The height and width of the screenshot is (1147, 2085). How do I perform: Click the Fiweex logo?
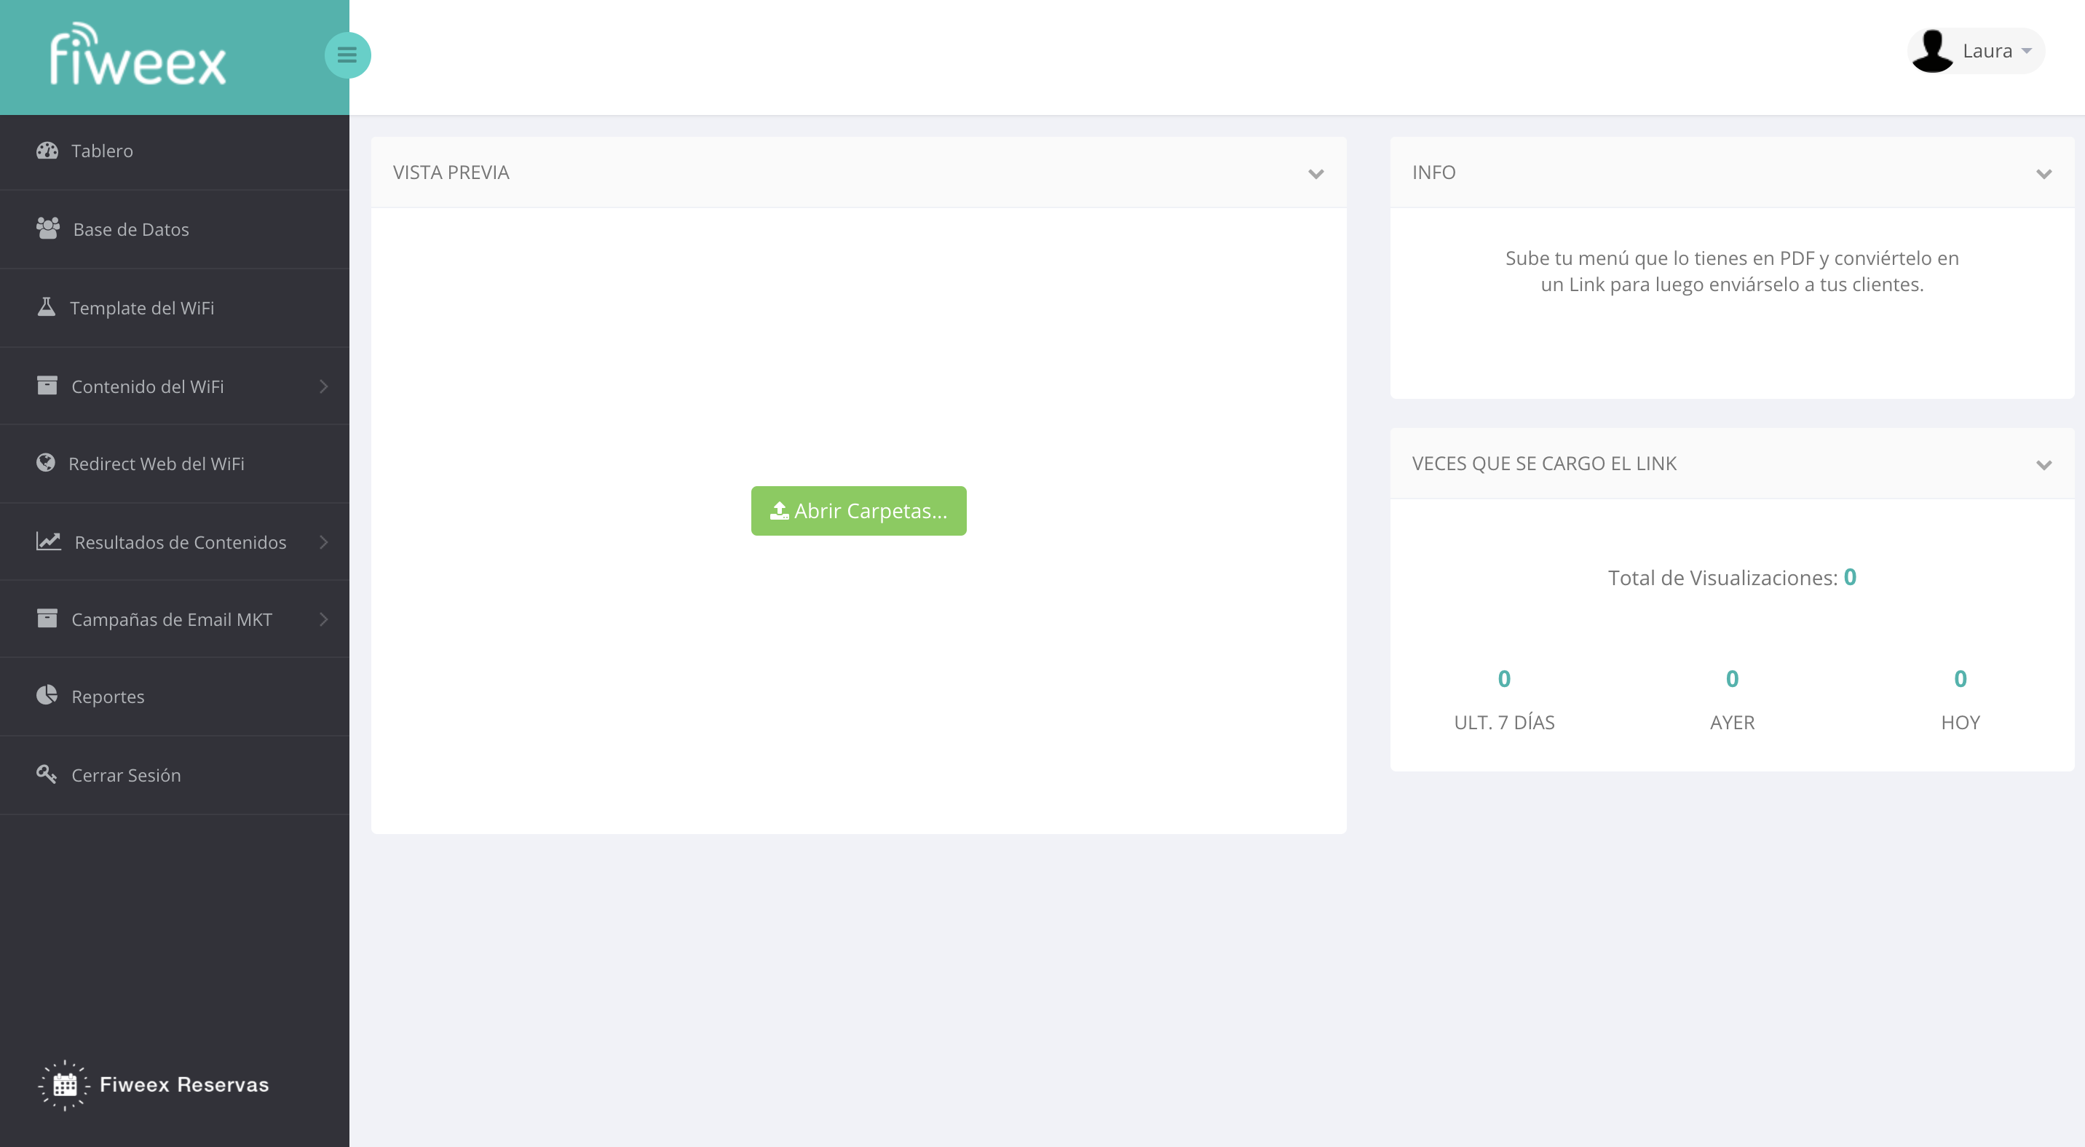[x=138, y=55]
